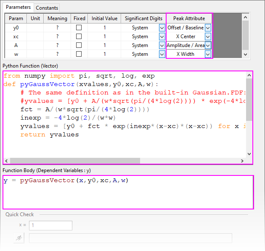This screenshot has width=265, height=251.
Task: Select the Parameters tab
Action: click(x=18, y=8)
